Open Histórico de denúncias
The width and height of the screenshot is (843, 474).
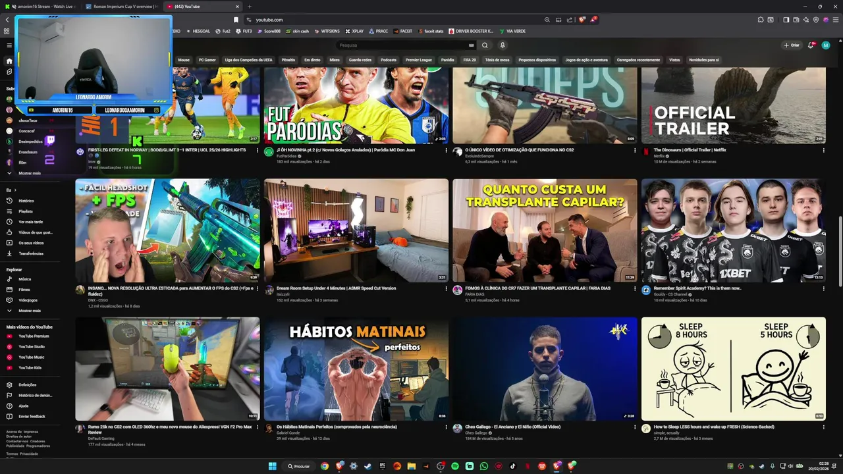coord(36,396)
